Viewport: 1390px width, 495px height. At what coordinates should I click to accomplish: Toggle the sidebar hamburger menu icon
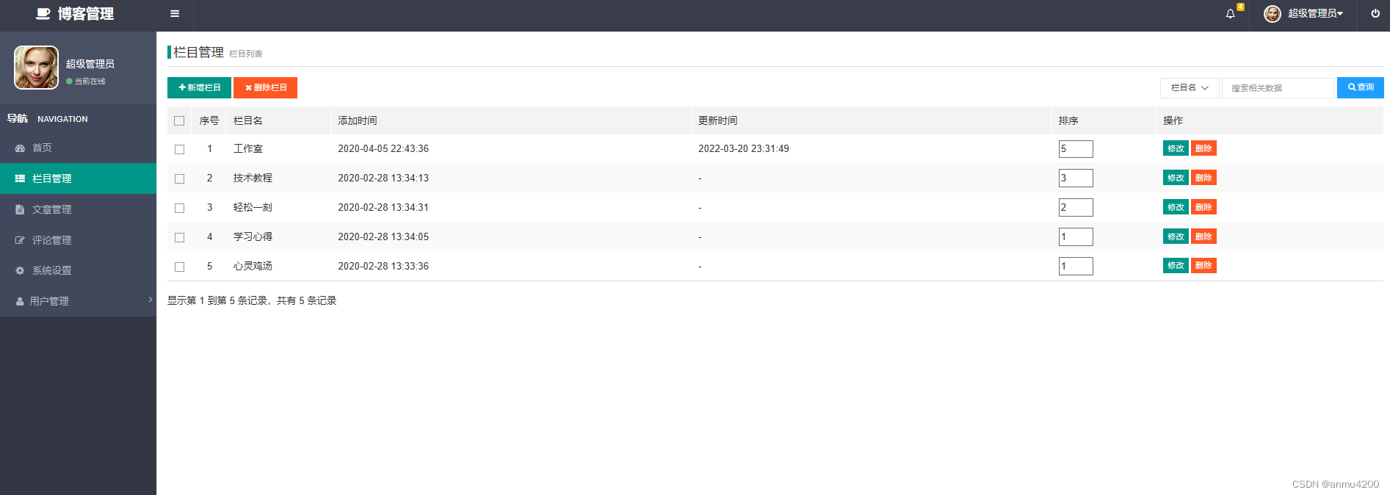[175, 13]
